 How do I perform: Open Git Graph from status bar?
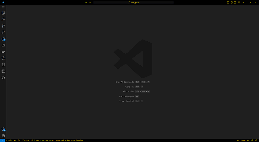tap(35, 140)
